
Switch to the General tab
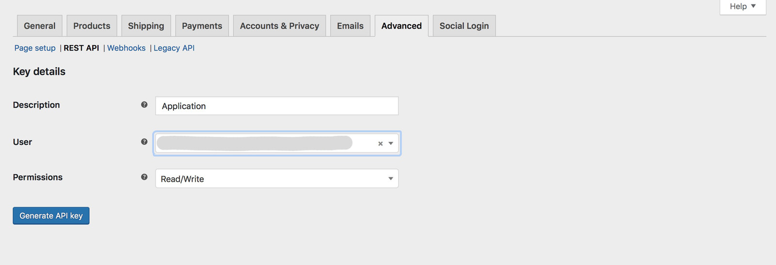[40, 26]
